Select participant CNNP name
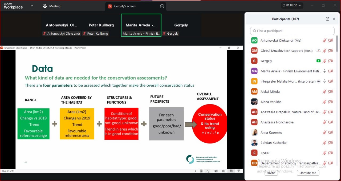Viewport: 341px width, 181px height. point(265,153)
